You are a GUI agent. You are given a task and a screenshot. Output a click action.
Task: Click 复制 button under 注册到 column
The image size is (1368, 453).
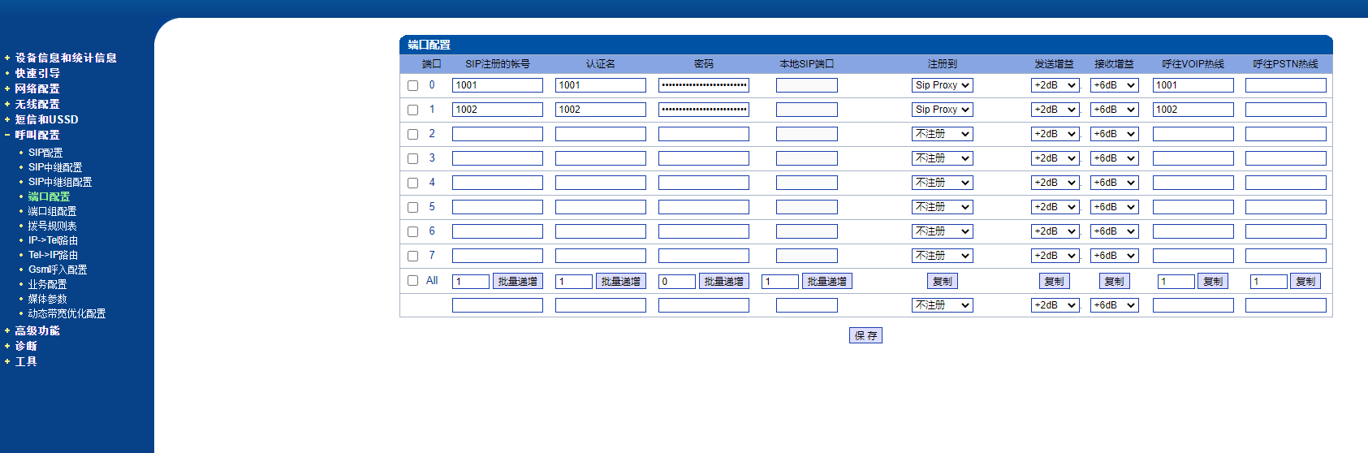click(943, 281)
